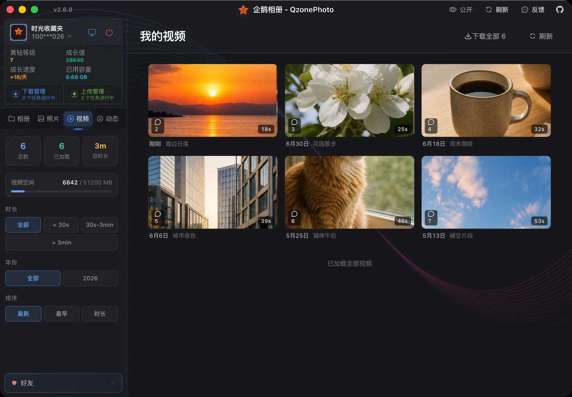Image resolution: width=572 pixels, height=397 pixels.
Task: Open the GitHub icon in title bar
Action: click(x=560, y=10)
